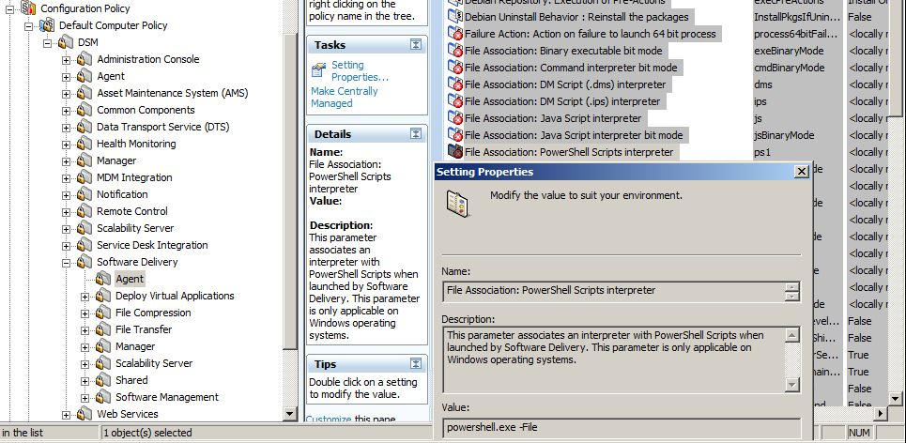The height and width of the screenshot is (443, 906).
Task: Collapse the Tasks pane section
Action: click(x=415, y=45)
